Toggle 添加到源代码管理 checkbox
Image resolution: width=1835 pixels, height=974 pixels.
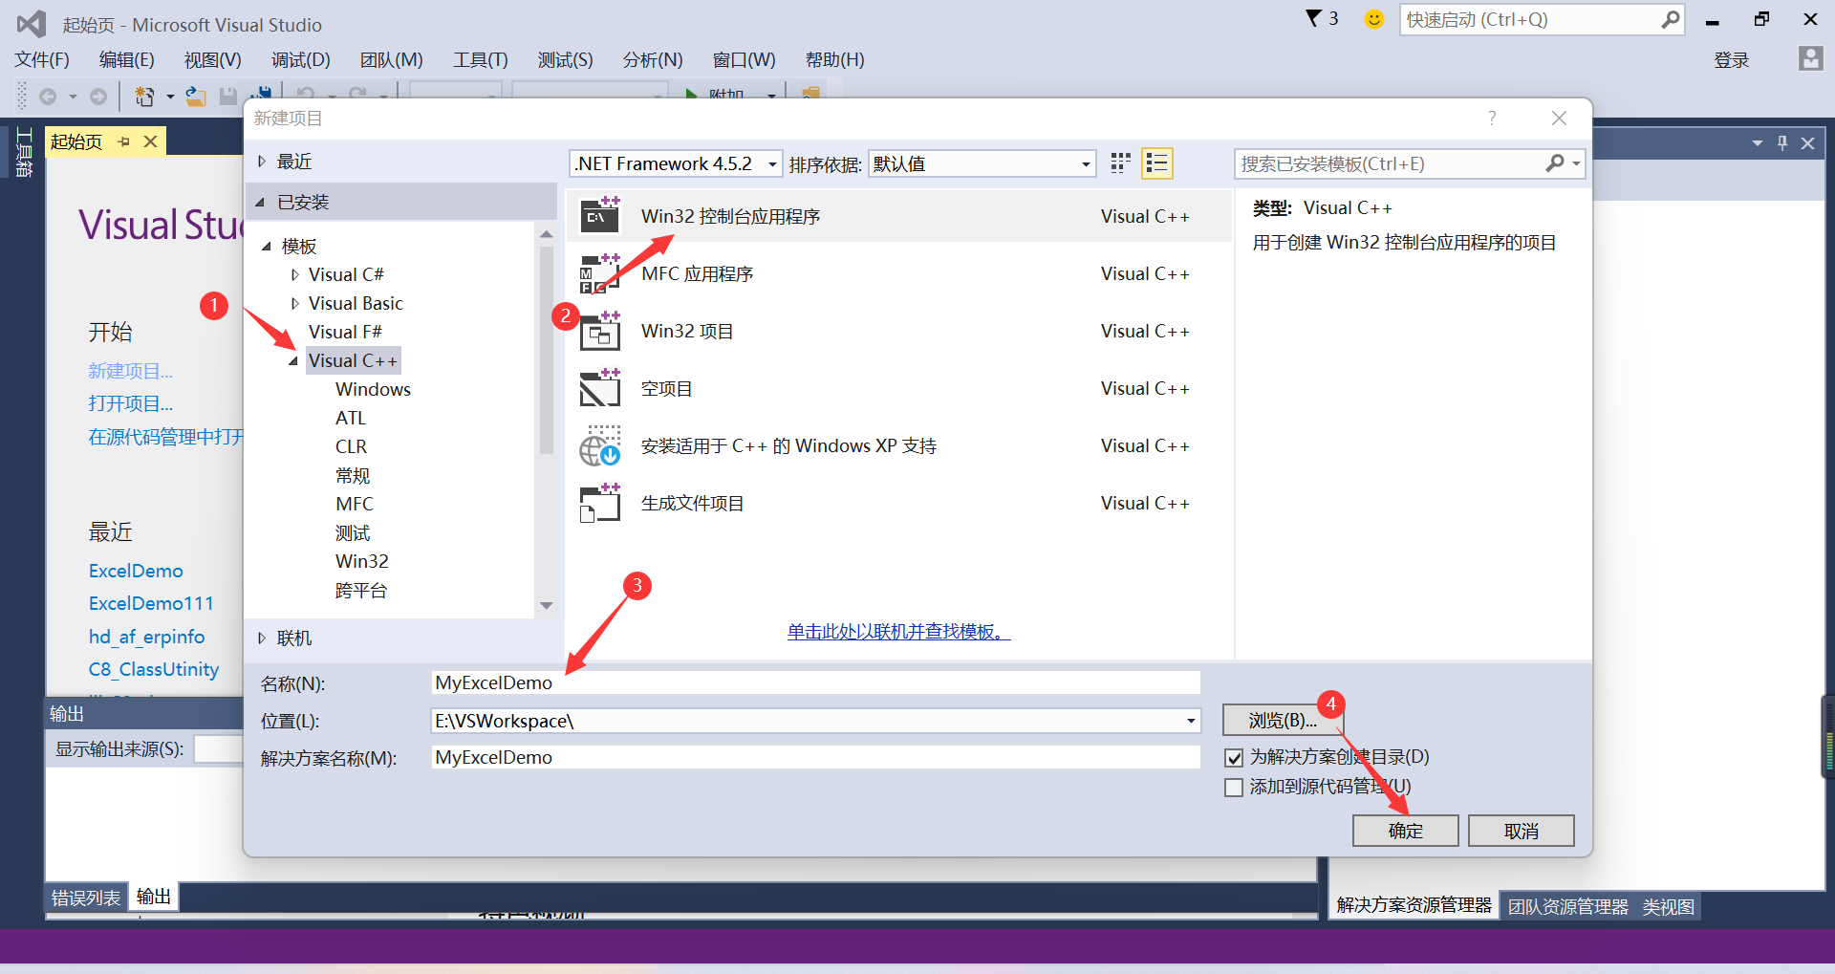click(1234, 788)
